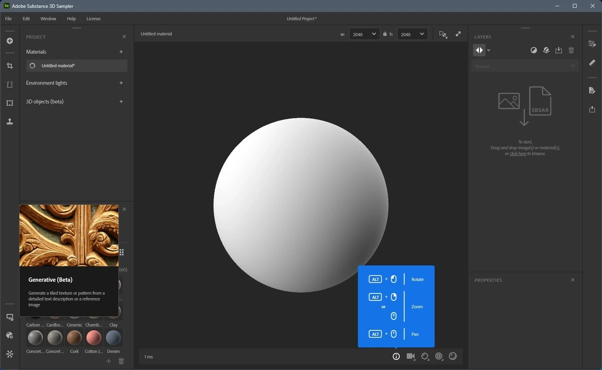Image resolution: width=602 pixels, height=370 pixels.
Task: Open the height 2048 resolution dropdown
Action: 412,34
